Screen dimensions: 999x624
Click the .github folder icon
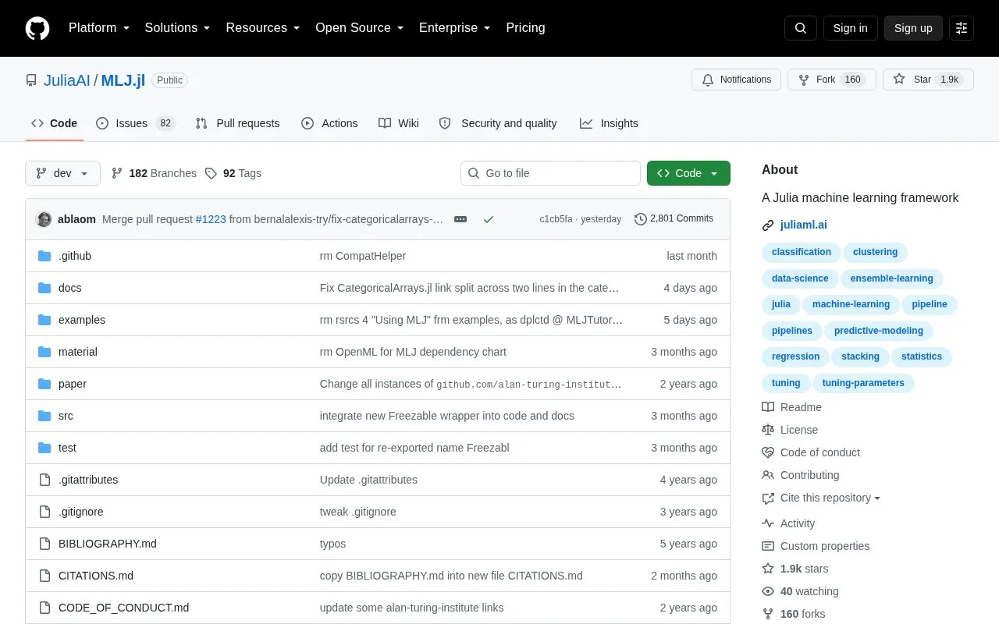(x=44, y=256)
